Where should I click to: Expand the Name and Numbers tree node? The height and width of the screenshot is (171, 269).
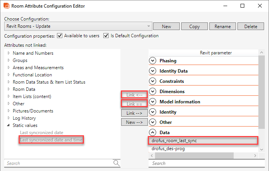point(9,53)
